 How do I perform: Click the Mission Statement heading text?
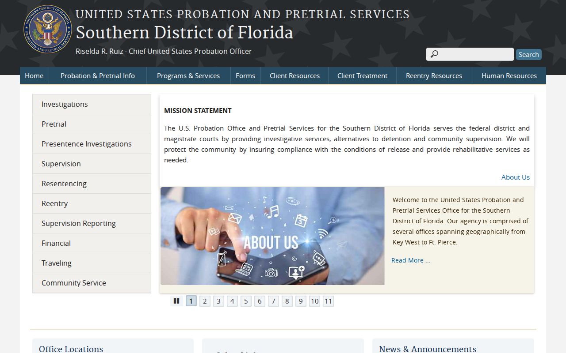pos(198,110)
